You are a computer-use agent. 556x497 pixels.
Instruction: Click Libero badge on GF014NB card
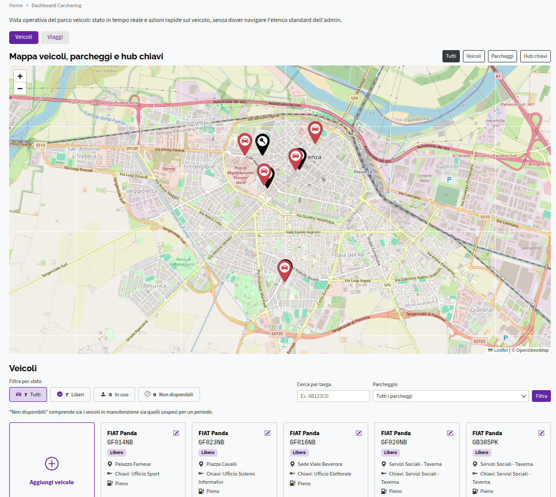click(x=117, y=453)
